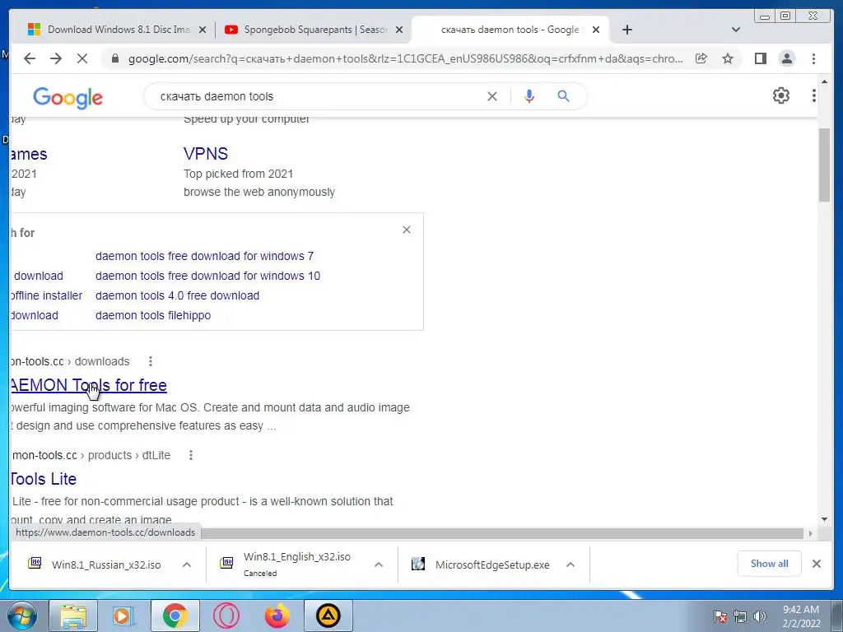Show all downloads
Image resolution: width=843 pixels, height=632 pixels.
(770, 563)
